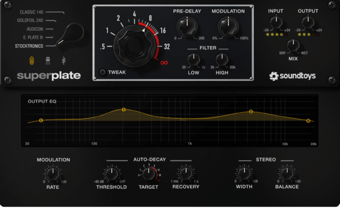This screenshot has width=340, height=219.
Task: Click the Input level knob
Action: click(276, 22)
